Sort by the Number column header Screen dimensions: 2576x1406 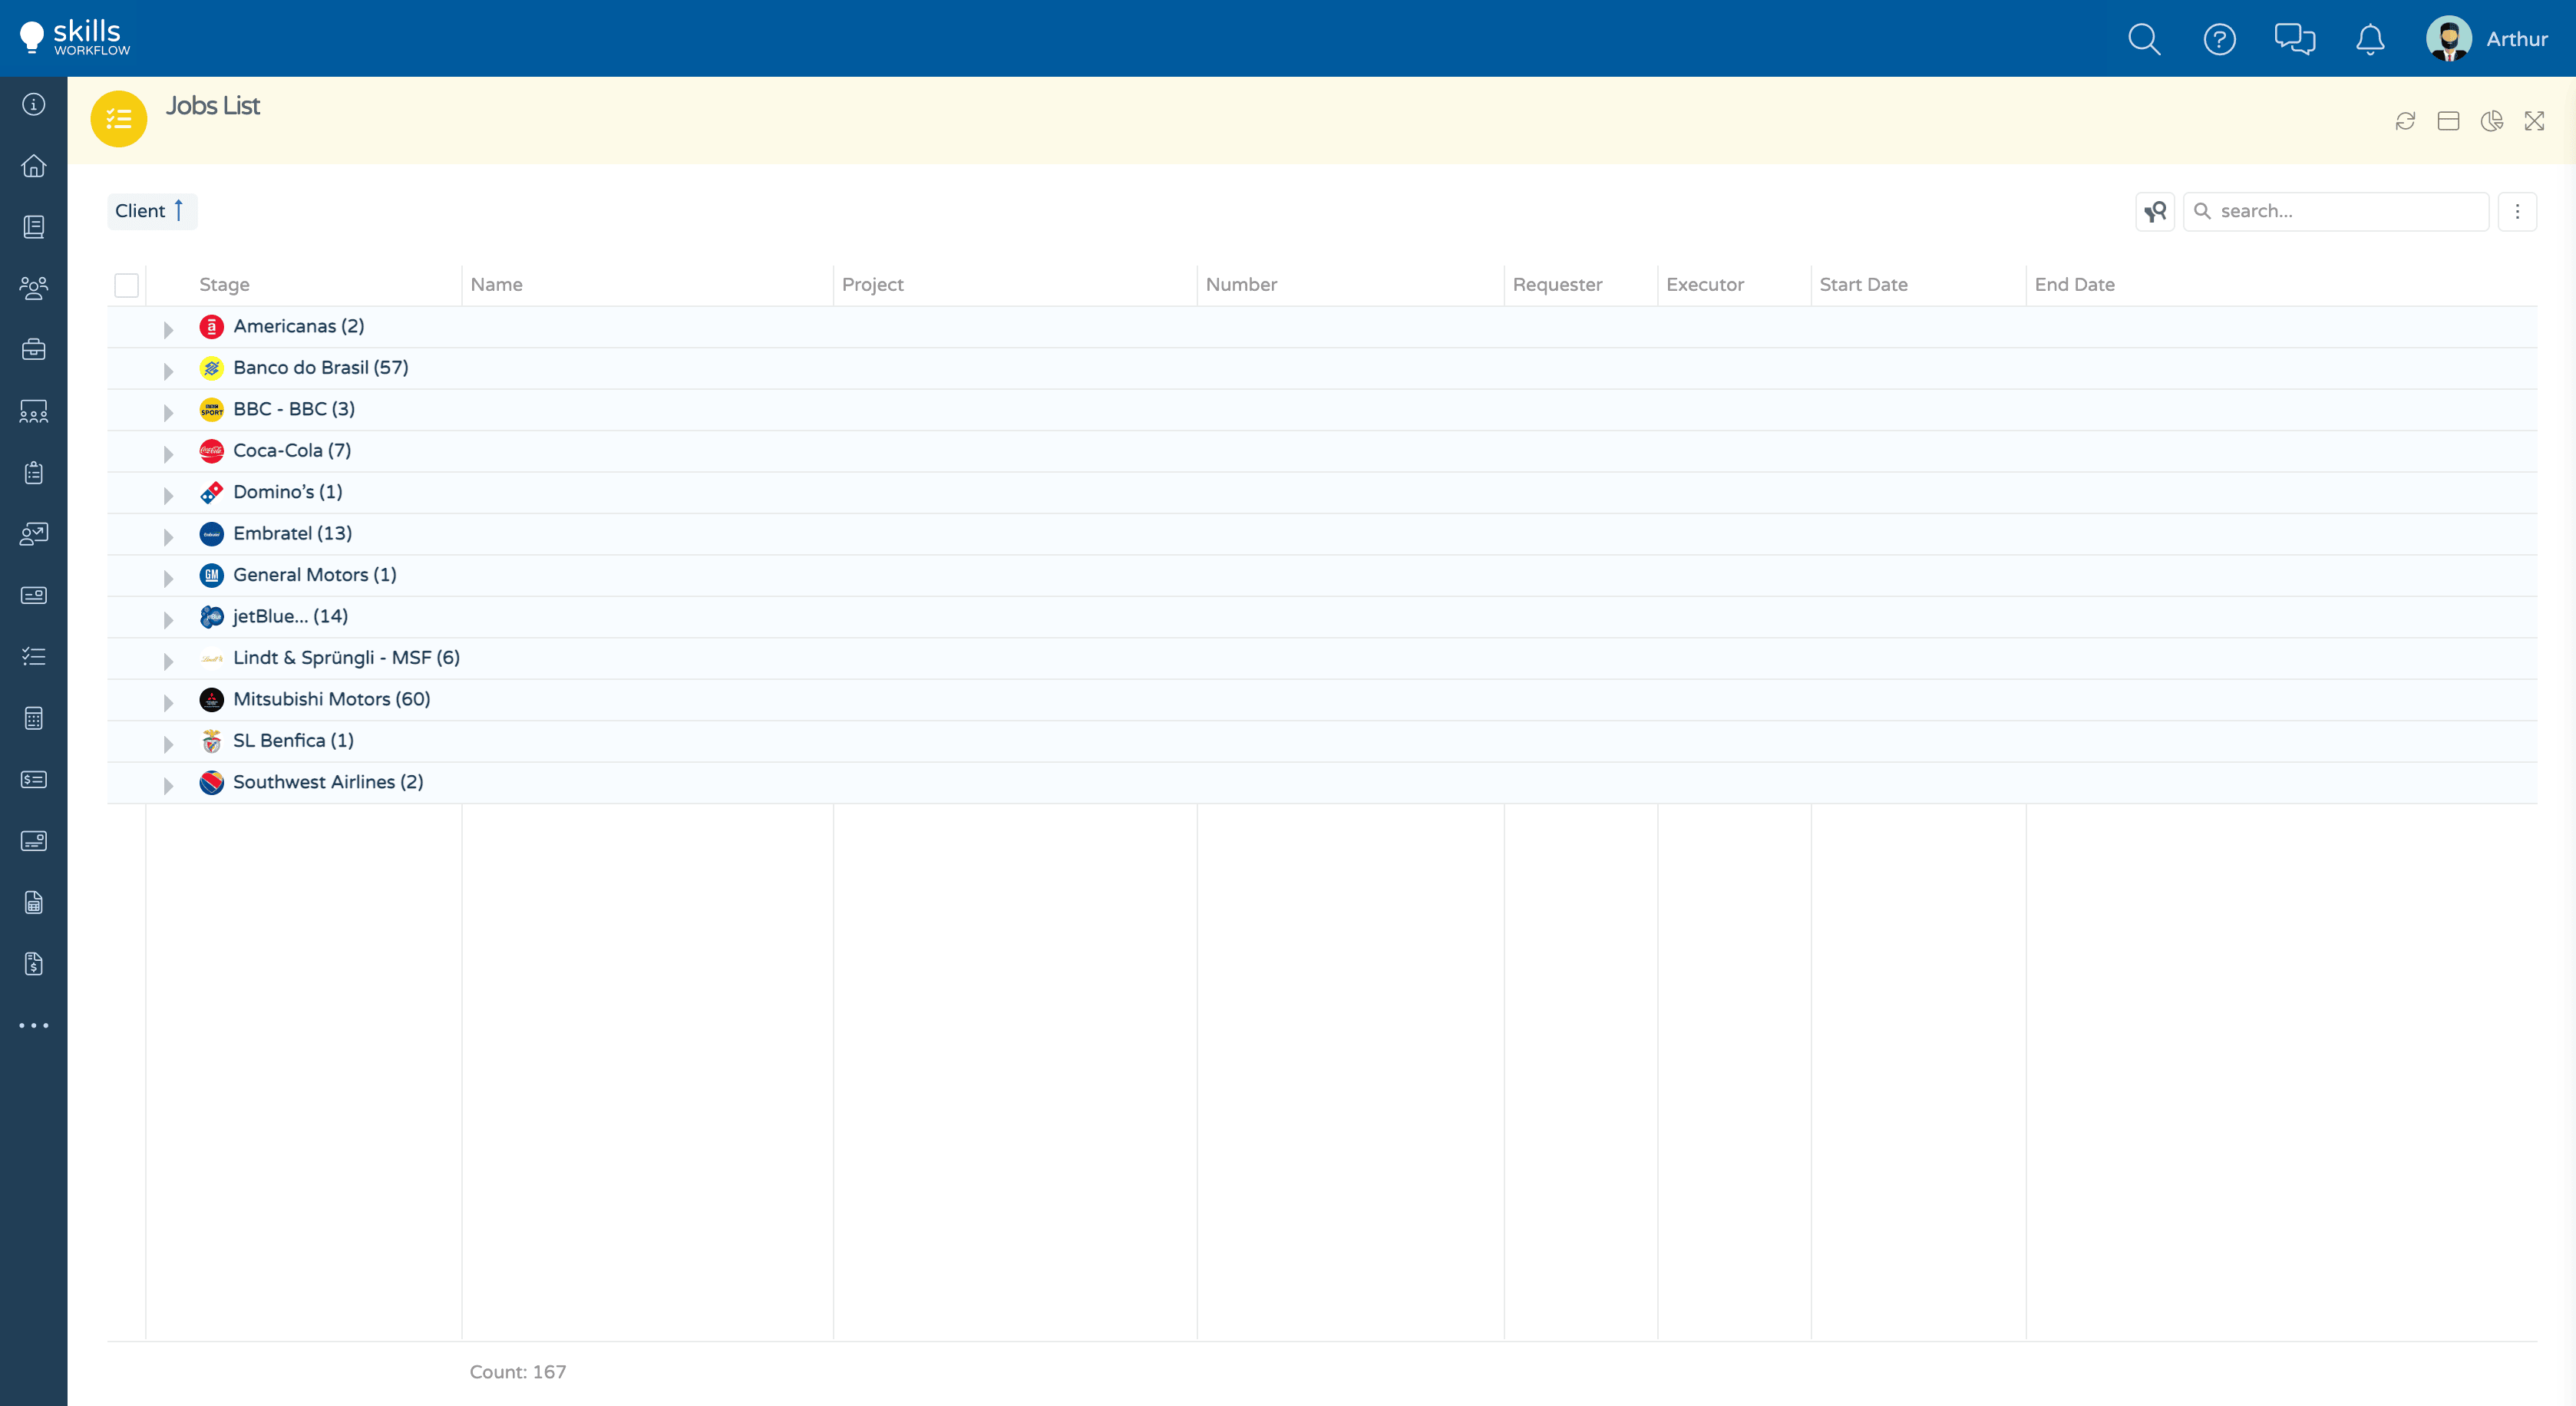[1241, 284]
